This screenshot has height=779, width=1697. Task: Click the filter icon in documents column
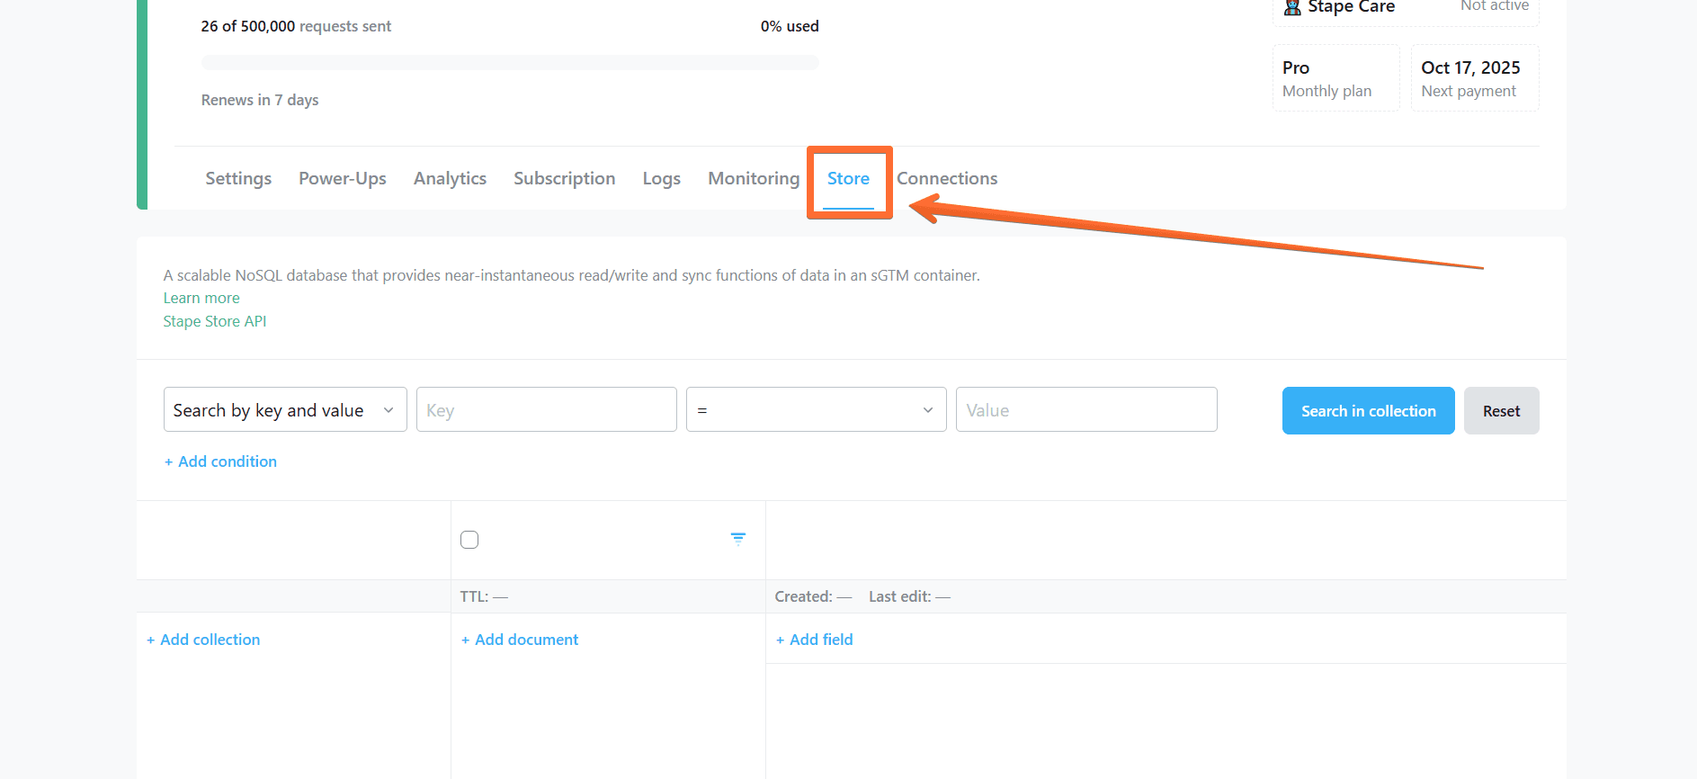pos(737,539)
